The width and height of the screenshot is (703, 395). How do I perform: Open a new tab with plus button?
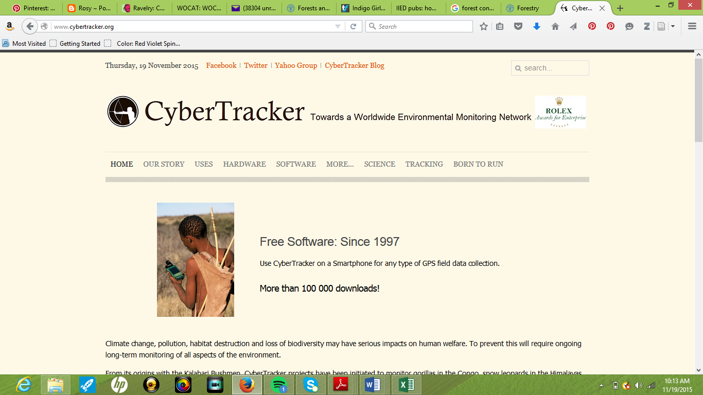(620, 8)
